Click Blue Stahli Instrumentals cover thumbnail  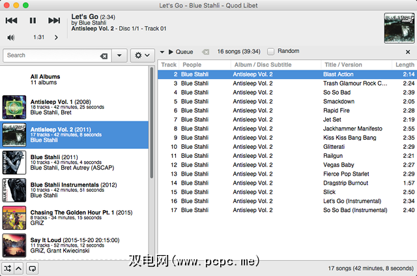click(x=14, y=191)
